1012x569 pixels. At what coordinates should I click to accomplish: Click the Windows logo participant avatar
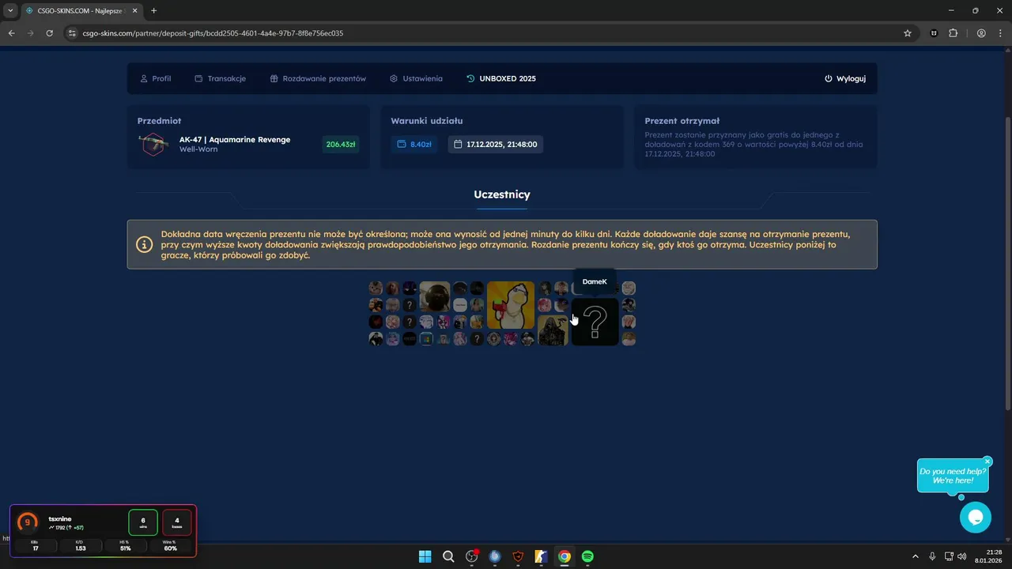point(426,339)
